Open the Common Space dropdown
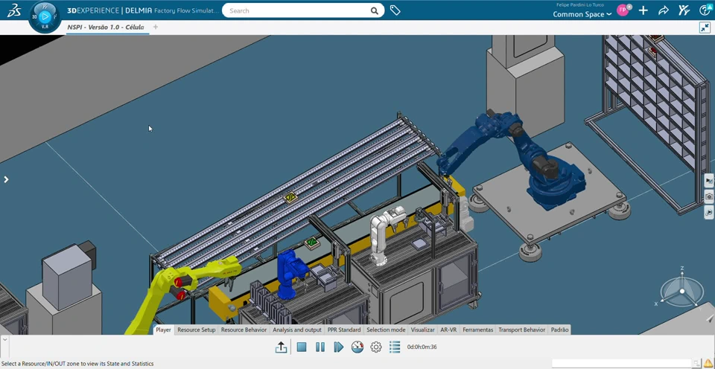This screenshot has width=715, height=369. 582,14
